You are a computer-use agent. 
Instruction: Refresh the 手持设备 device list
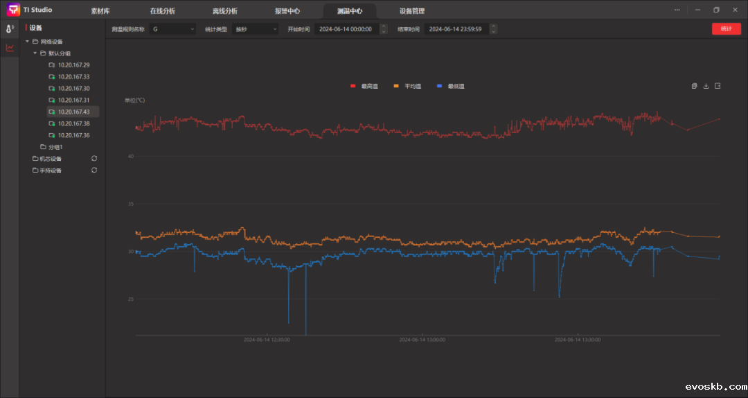[94, 171]
